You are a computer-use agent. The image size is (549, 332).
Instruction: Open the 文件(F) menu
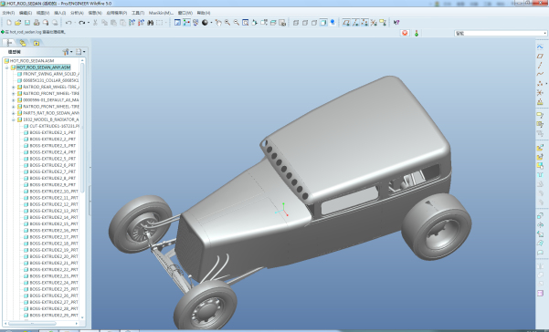point(8,13)
